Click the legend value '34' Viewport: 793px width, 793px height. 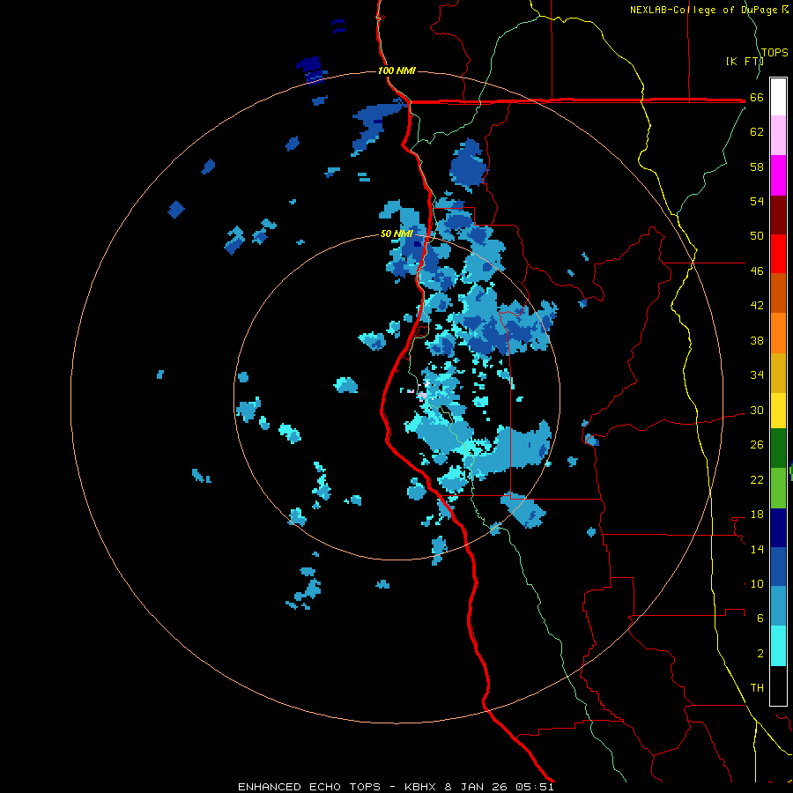(757, 375)
